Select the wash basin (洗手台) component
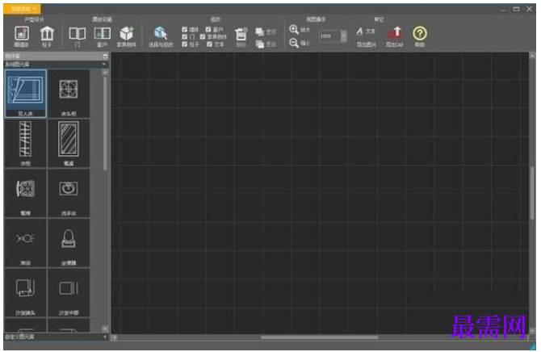 coord(69,193)
